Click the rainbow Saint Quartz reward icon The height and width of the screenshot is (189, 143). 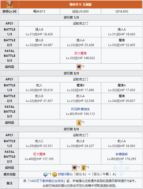coord(45,174)
